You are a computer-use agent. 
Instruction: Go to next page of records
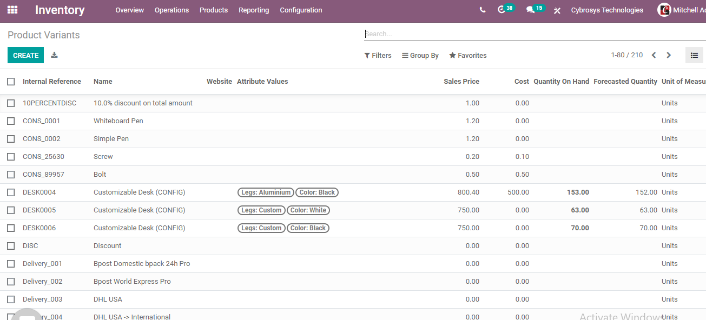[x=669, y=55]
